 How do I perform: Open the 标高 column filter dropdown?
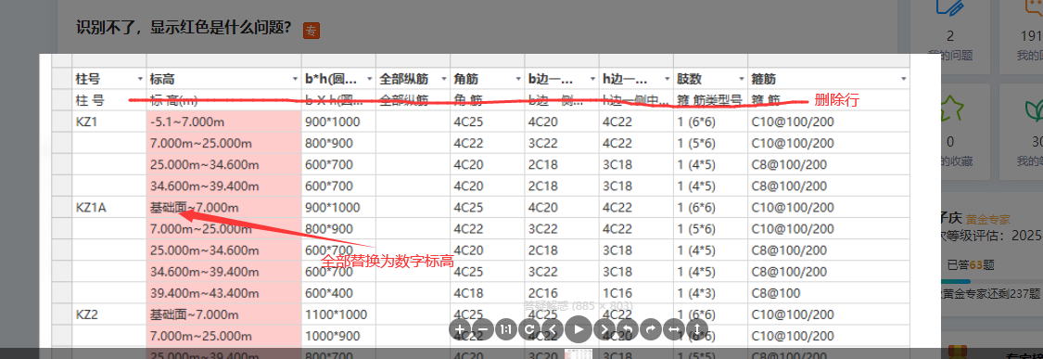click(296, 79)
